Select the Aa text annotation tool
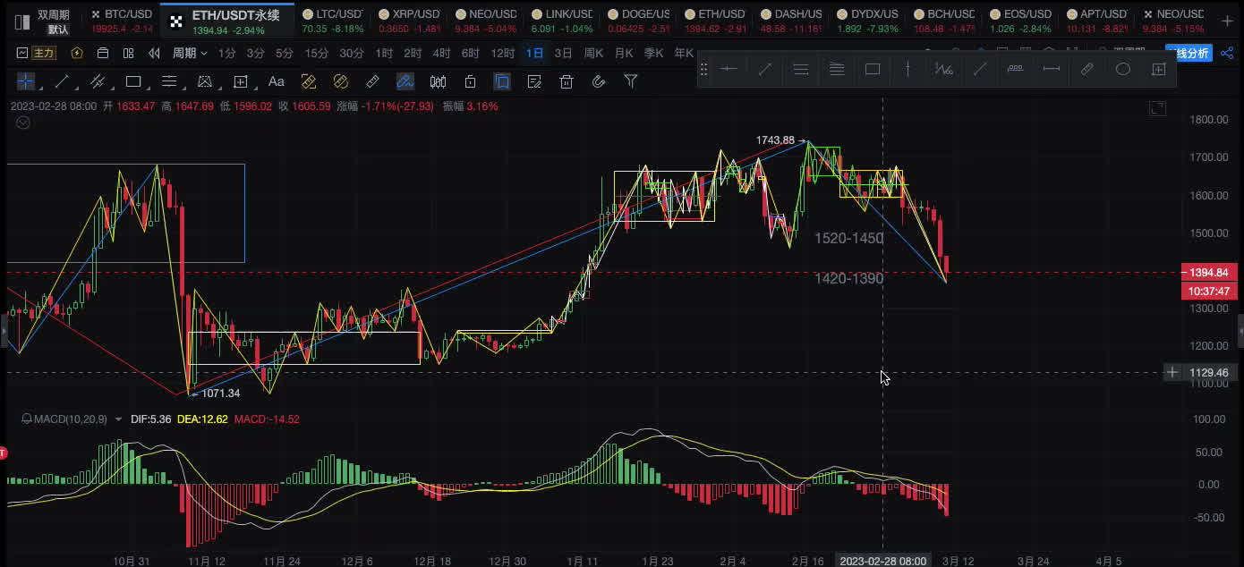 [x=276, y=81]
